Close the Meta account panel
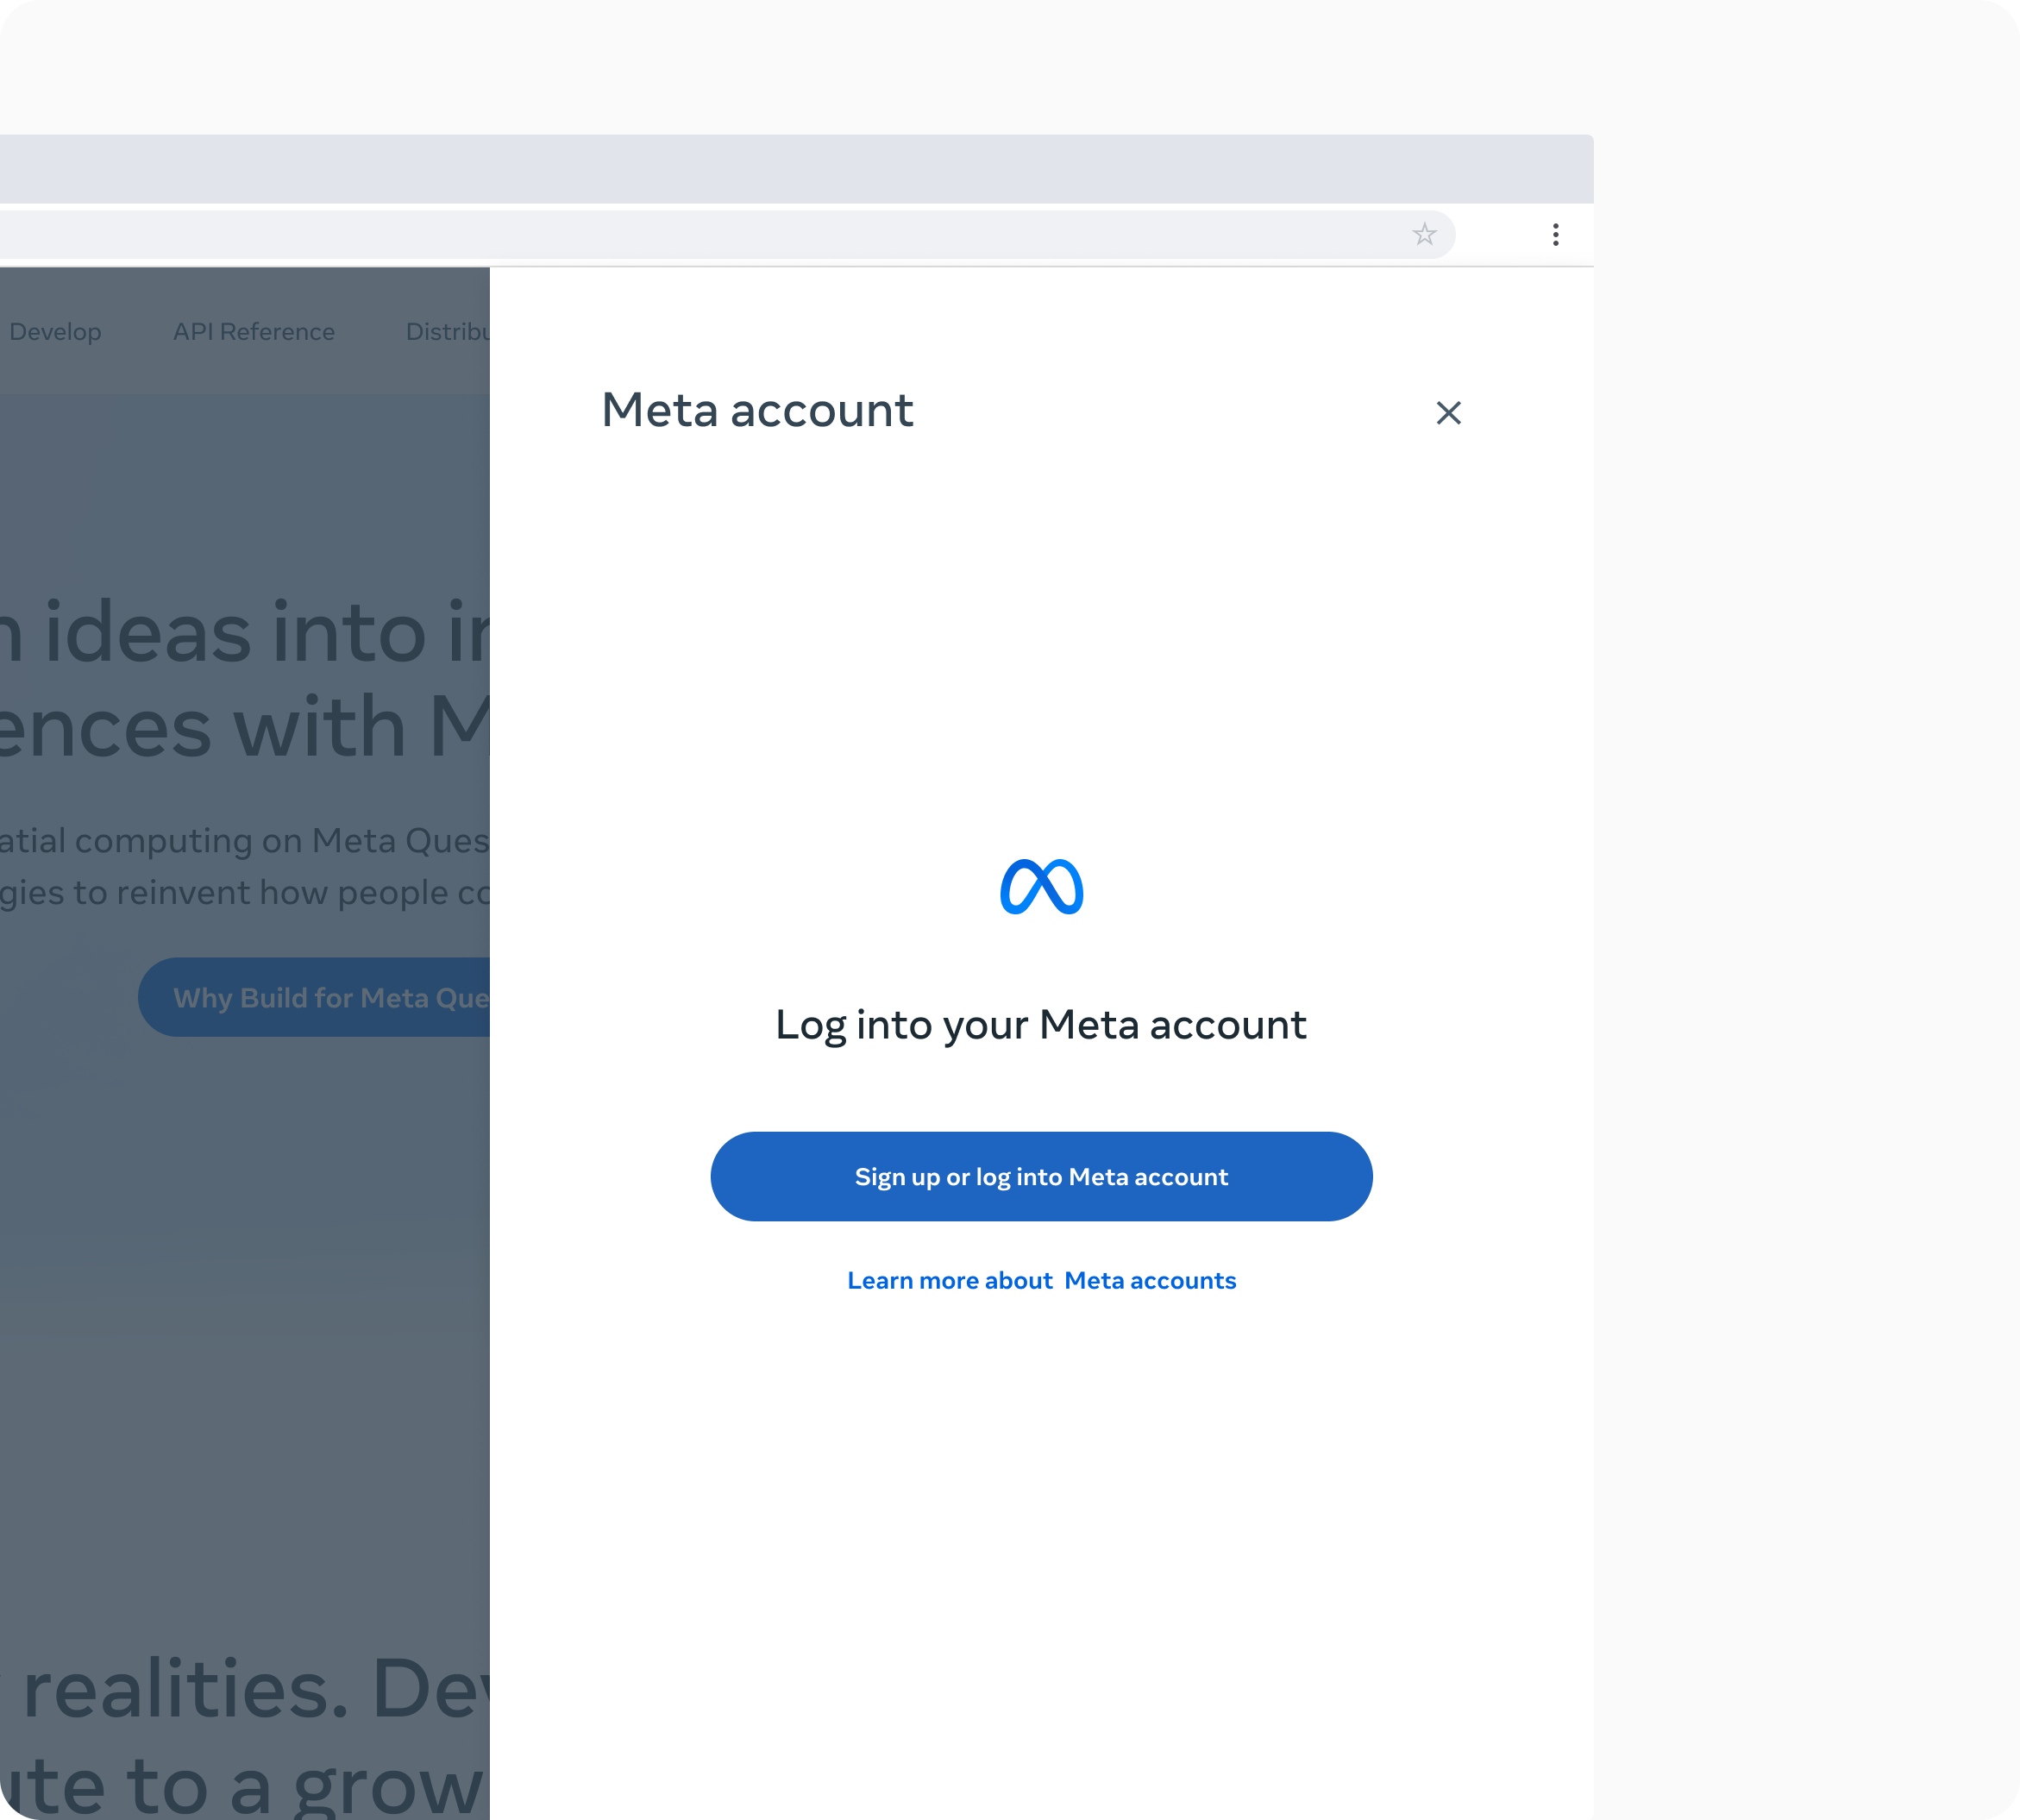2020x1820 pixels. (x=1448, y=413)
